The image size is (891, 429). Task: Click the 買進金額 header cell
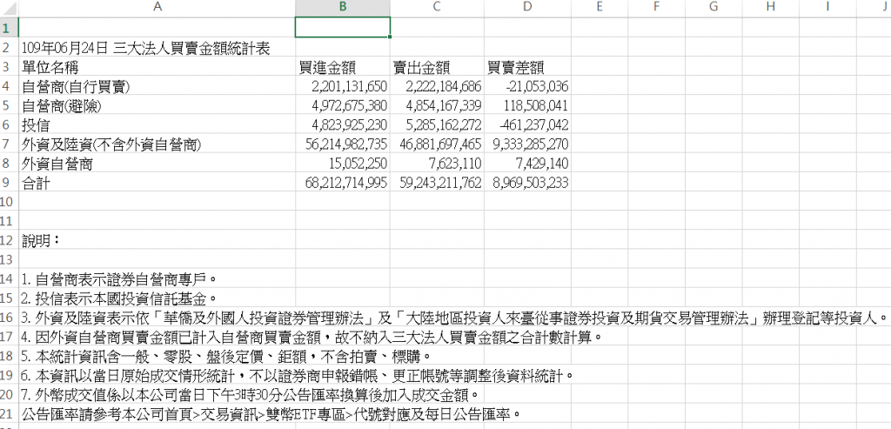[343, 67]
